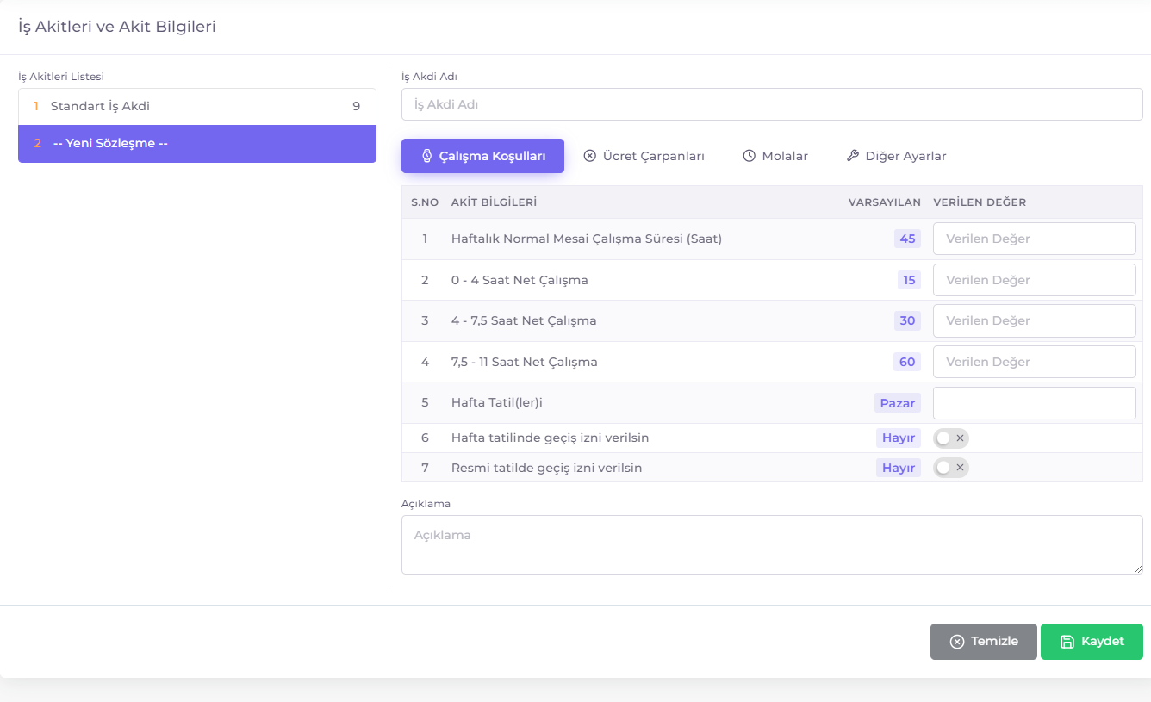Click the watch icon on Çalışma Koşulları tab
The image size is (1151, 702).
coord(426,156)
